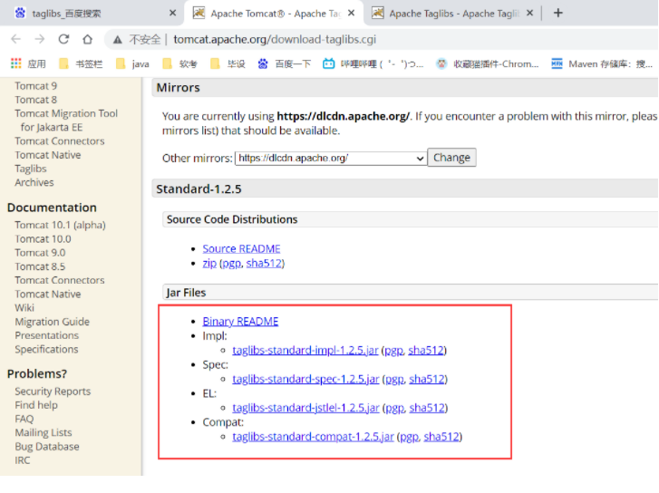Open the Source README link
The image size is (659, 493).
pyautogui.click(x=241, y=249)
